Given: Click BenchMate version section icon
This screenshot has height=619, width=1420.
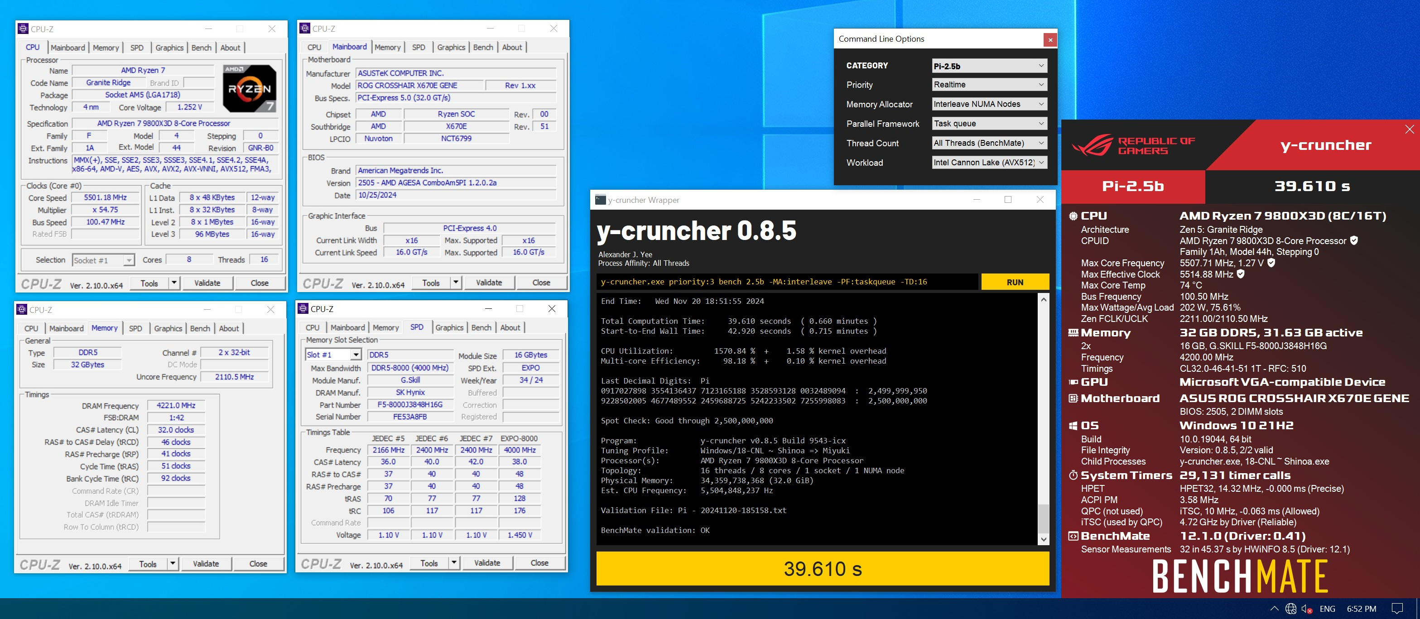Looking at the screenshot, I should (x=1073, y=536).
